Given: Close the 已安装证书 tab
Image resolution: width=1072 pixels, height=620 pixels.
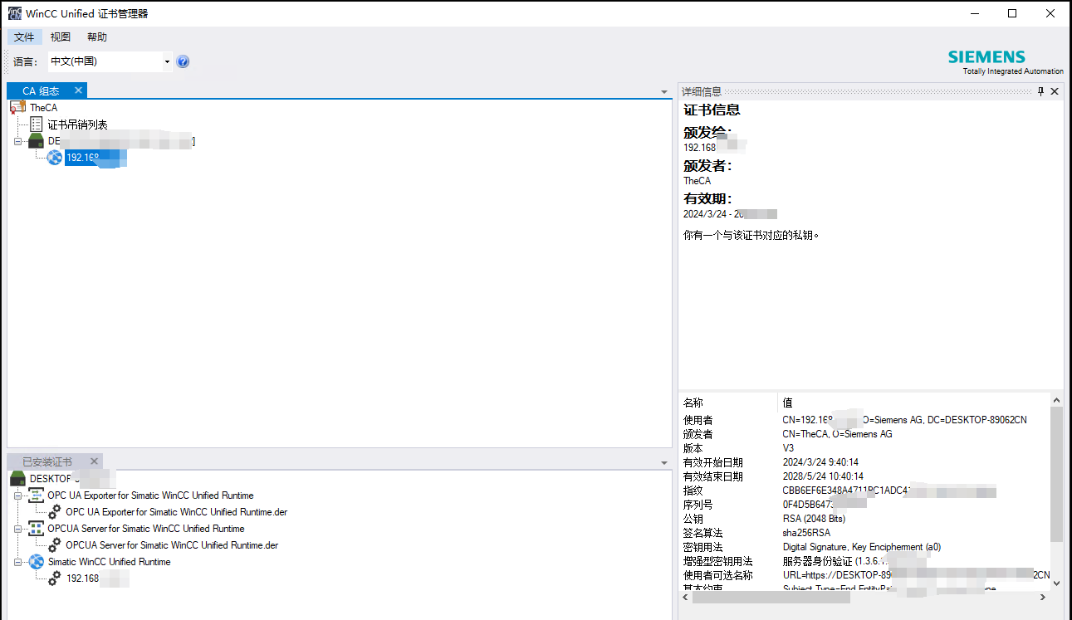Looking at the screenshot, I should (x=94, y=461).
